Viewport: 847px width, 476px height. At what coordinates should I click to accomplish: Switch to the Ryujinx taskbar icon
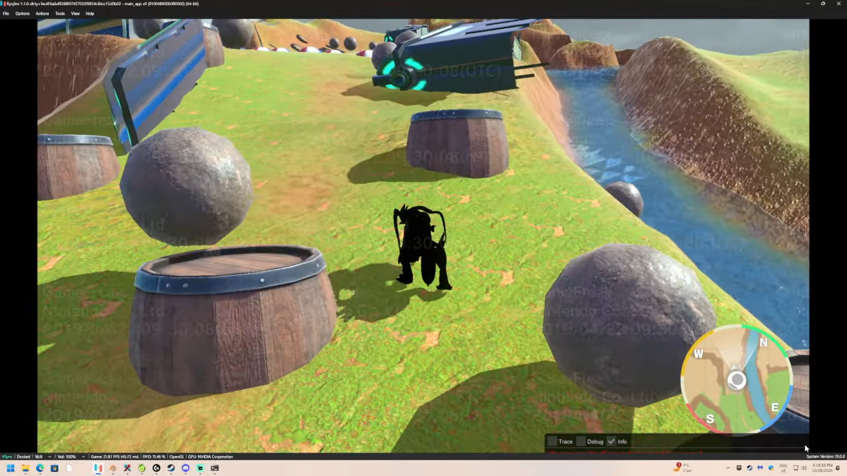click(98, 468)
